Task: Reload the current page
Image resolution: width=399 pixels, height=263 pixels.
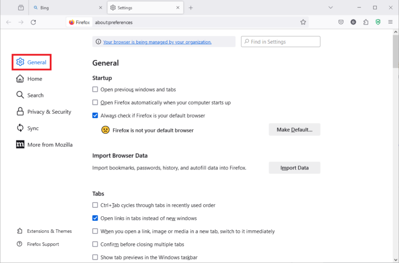Action: pos(33,22)
